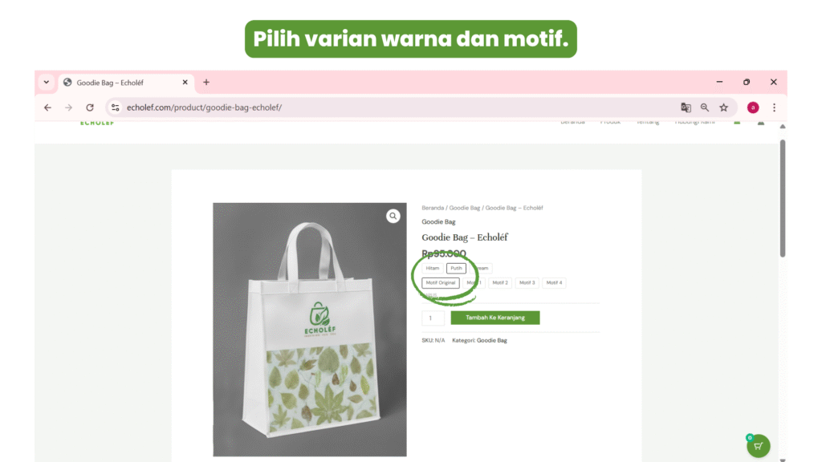
Task: Expand the tab search dropdown arrow
Action: click(47, 83)
